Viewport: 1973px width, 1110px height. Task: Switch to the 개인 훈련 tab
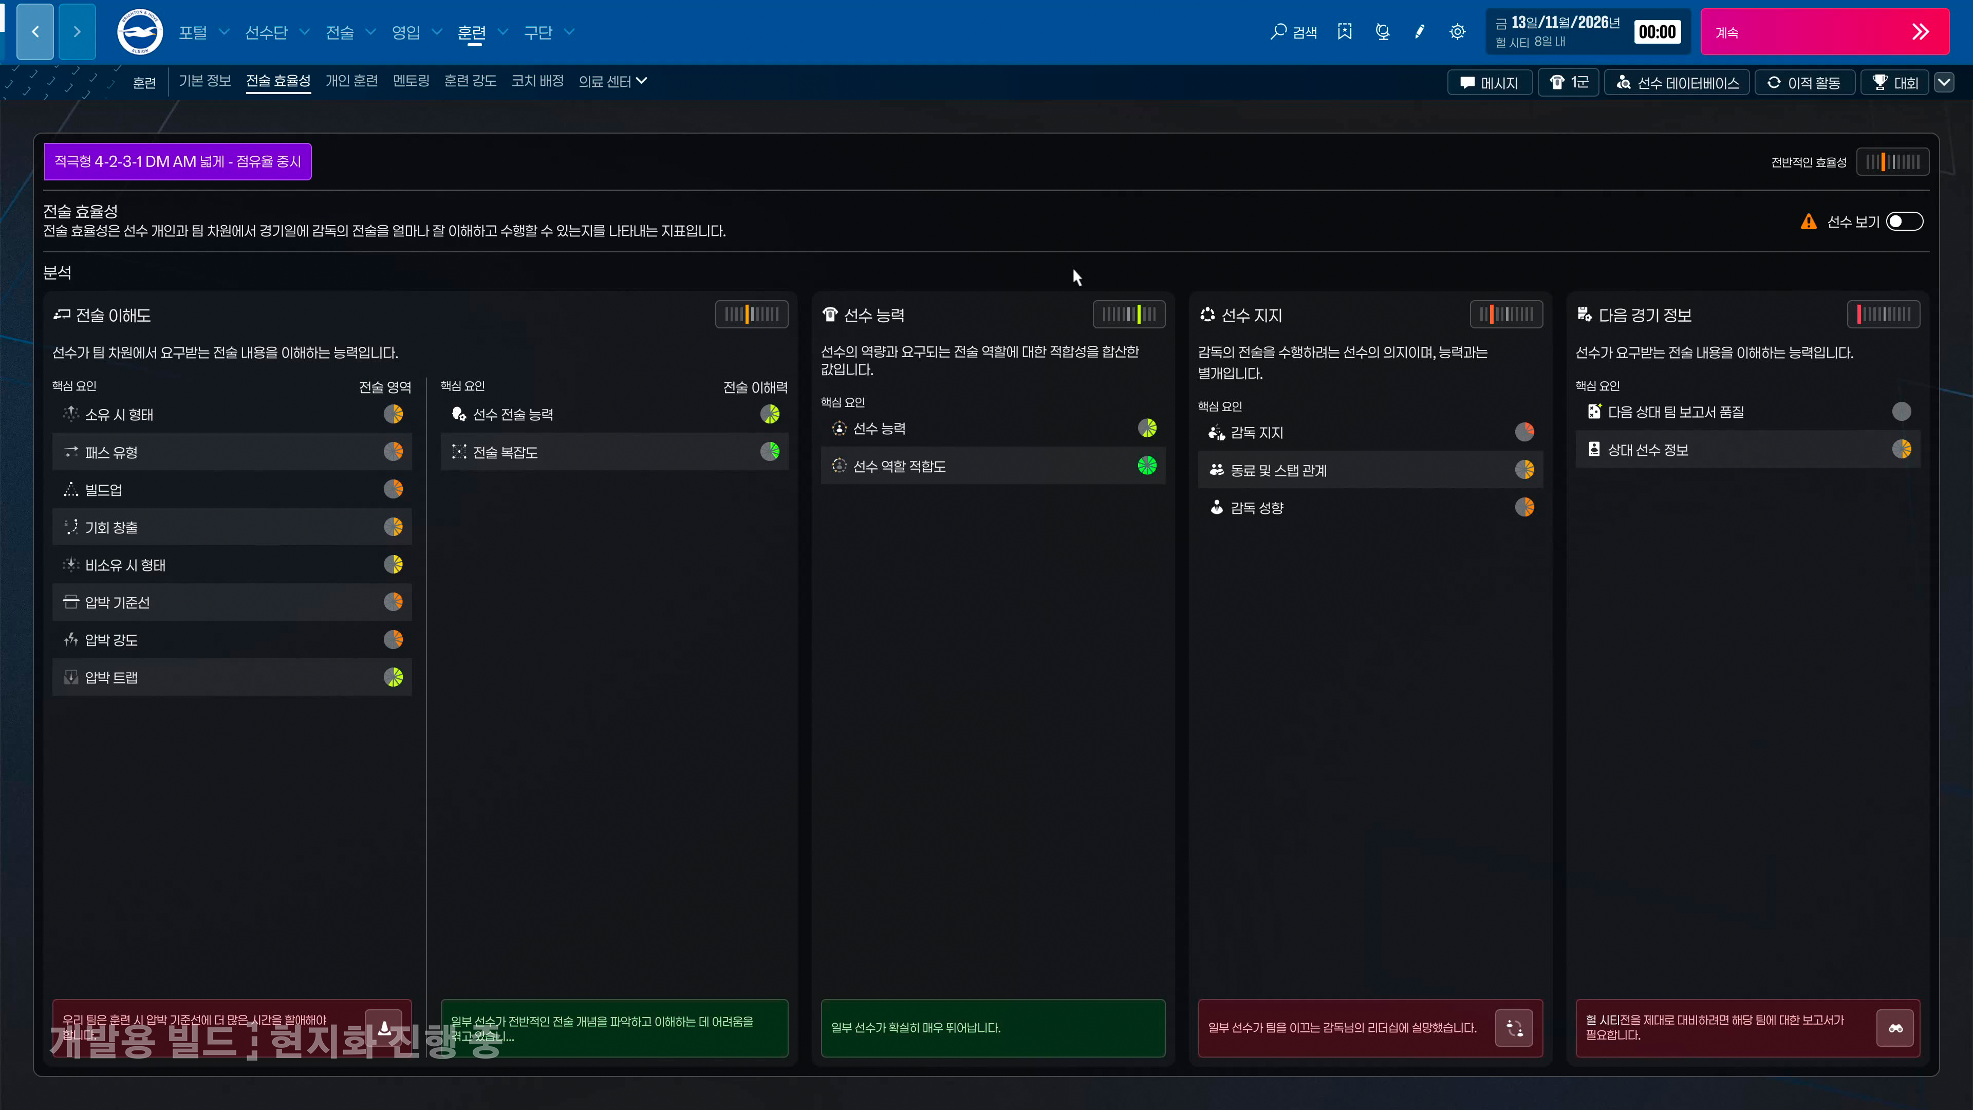coord(351,81)
